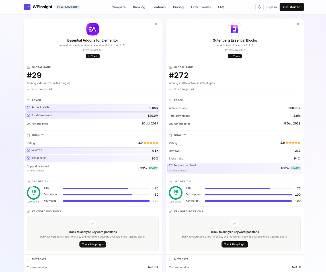Image resolution: width=326 pixels, height=272 pixels.
Task: Click the WPInsight logo icon
Action: click(x=27, y=7)
